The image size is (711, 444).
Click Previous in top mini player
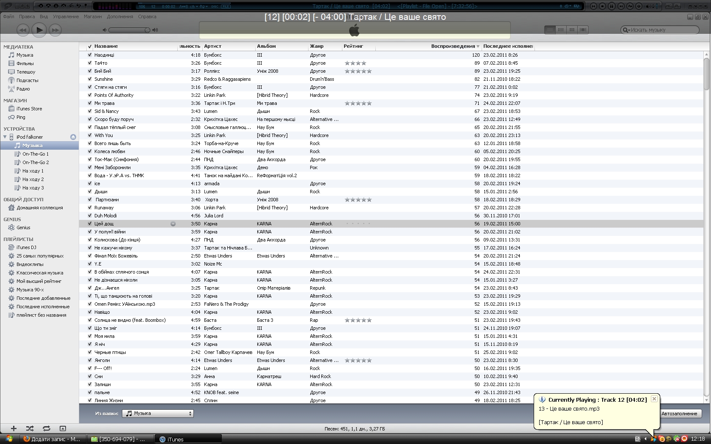(x=594, y=6)
